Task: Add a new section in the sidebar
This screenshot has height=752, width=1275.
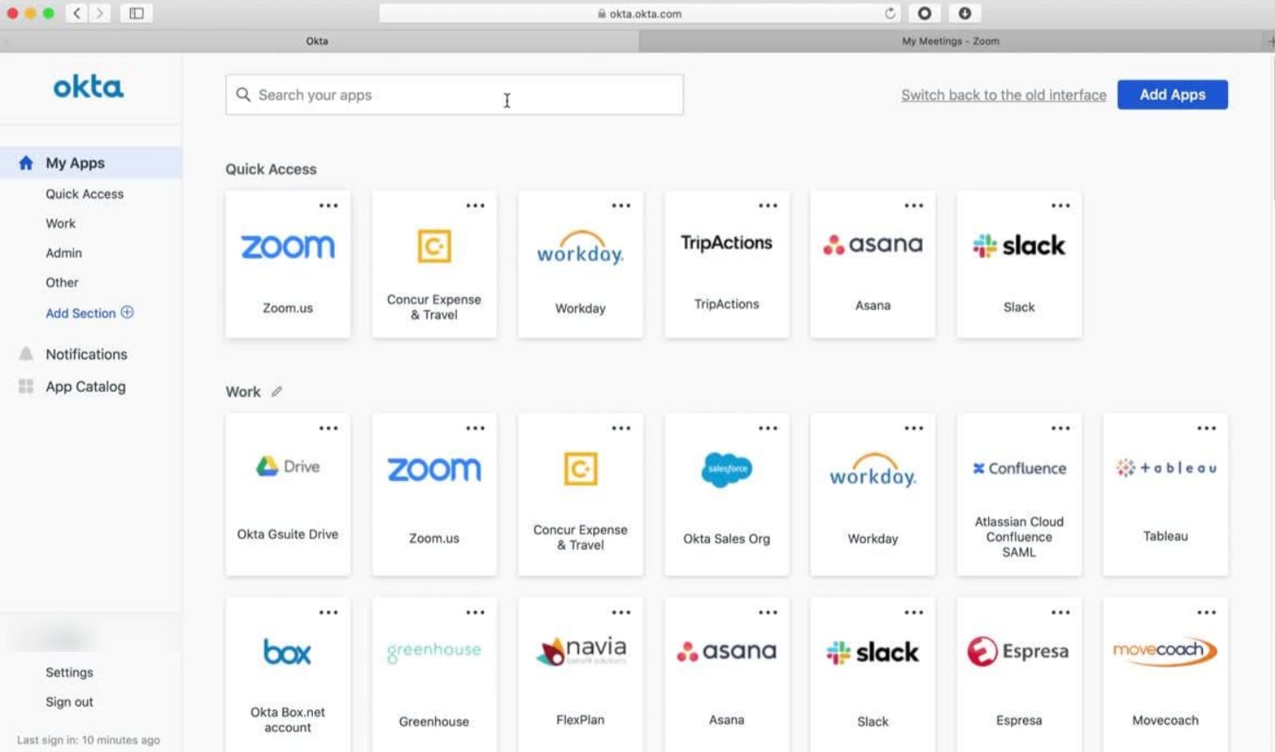Action: pyautogui.click(x=90, y=313)
